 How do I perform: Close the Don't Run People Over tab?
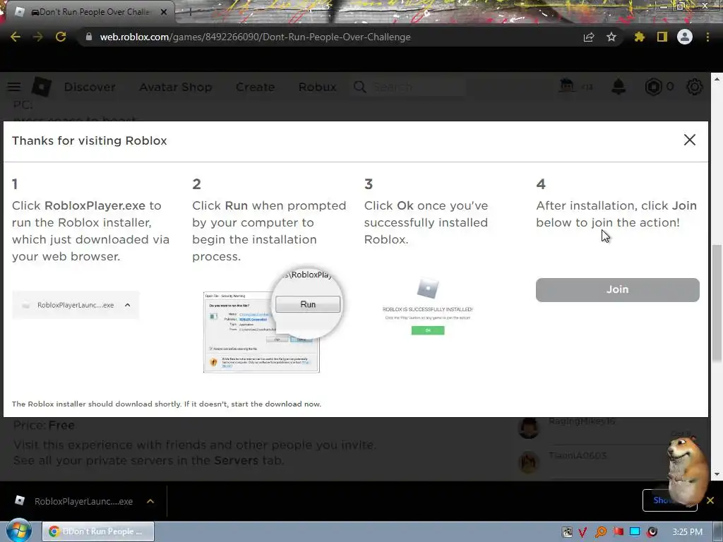click(x=164, y=12)
